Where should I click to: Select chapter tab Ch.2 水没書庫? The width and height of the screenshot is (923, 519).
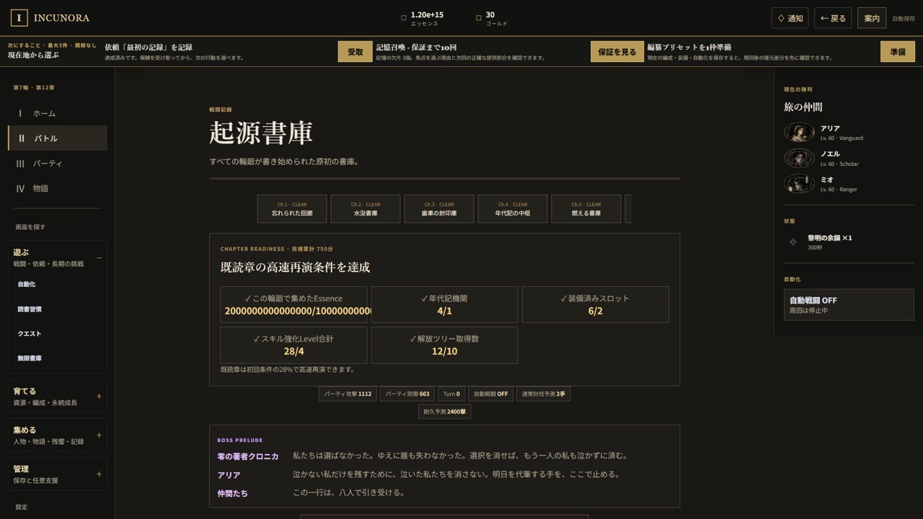366,209
